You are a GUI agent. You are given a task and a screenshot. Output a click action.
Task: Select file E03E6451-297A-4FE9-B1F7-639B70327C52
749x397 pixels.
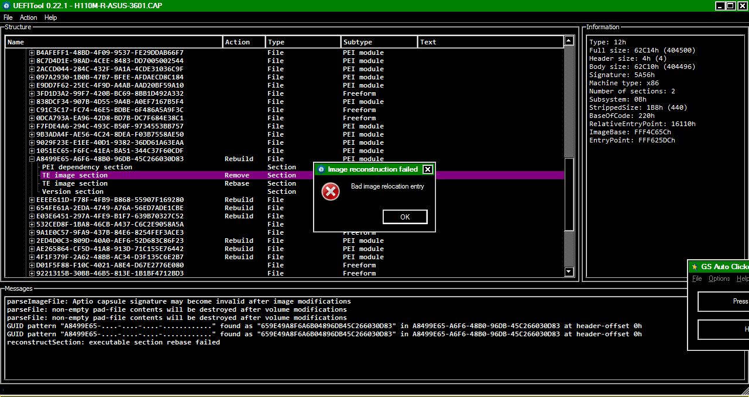(110, 216)
